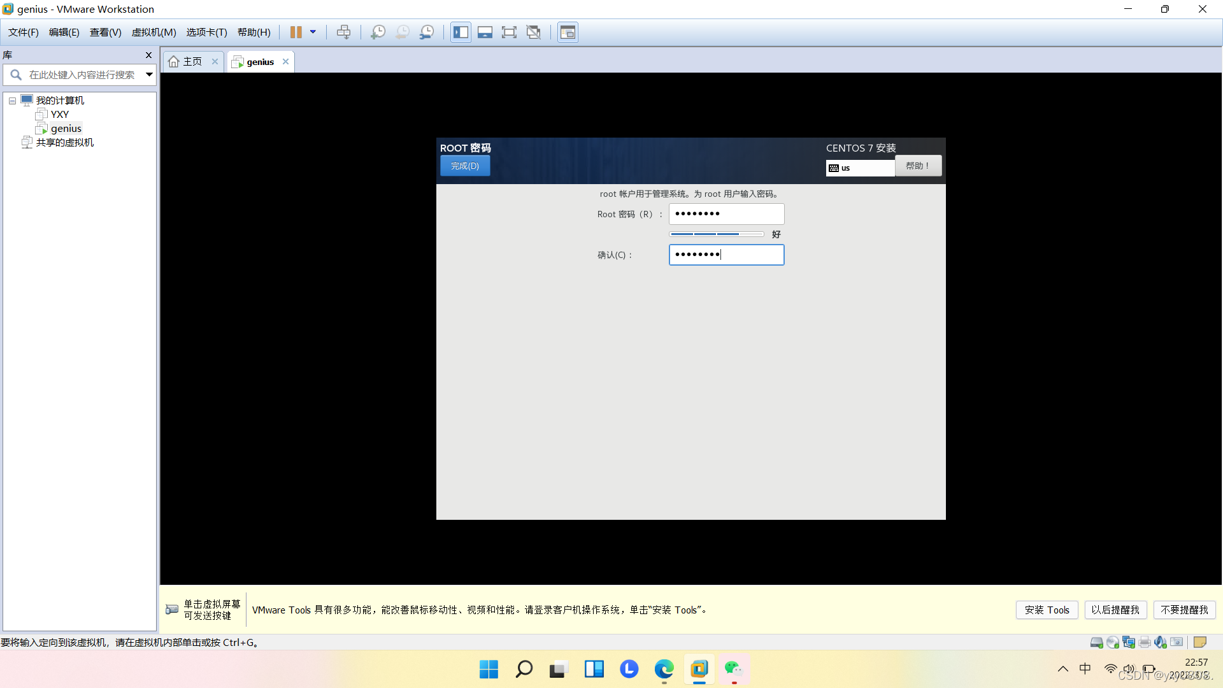Click the 完成(D) button in installer

(465, 166)
